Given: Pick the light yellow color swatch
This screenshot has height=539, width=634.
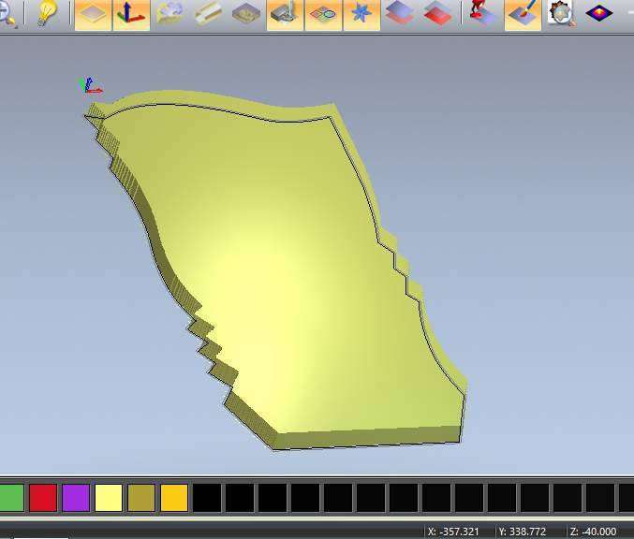Looking at the screenshot, I should pos(109,497).
